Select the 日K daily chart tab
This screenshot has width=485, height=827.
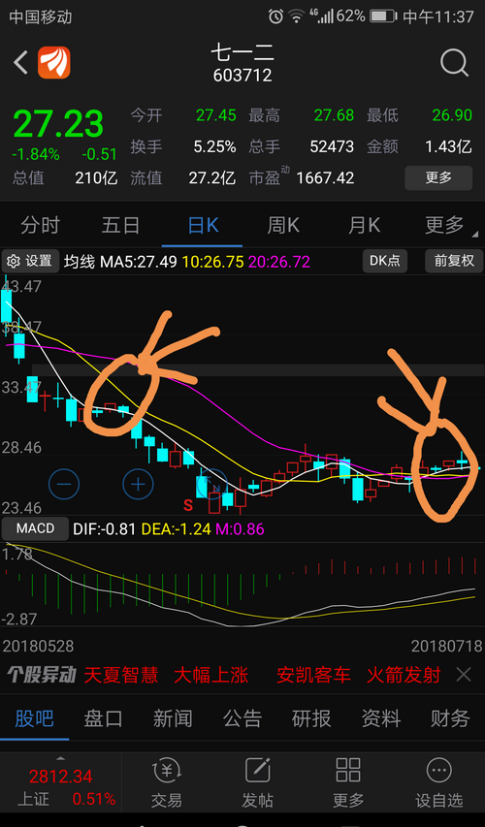(203, 226)
